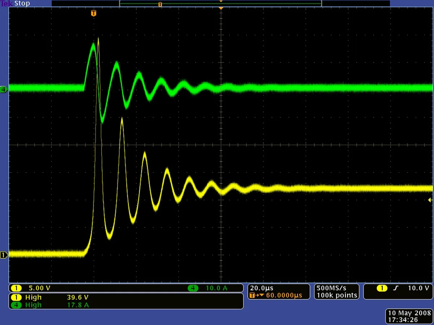434x325 pixels.
Task: Open the 20.0µs horizontal timebase readout
Action: 262,288
